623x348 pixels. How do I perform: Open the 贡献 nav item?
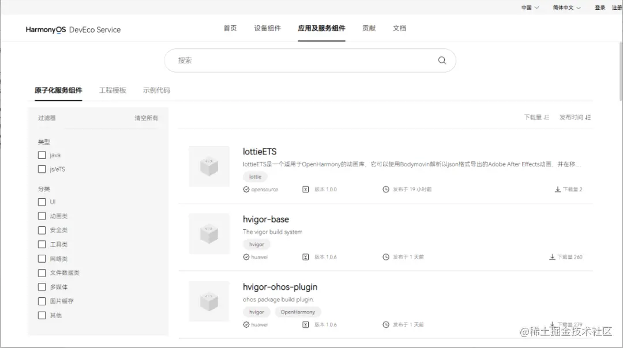click(x=369, y=28)
